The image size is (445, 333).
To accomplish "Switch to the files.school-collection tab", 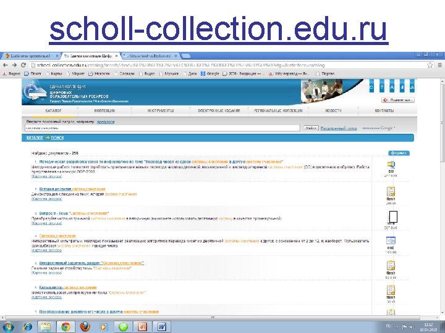I will pyautogui.click(x=149, y=55).
